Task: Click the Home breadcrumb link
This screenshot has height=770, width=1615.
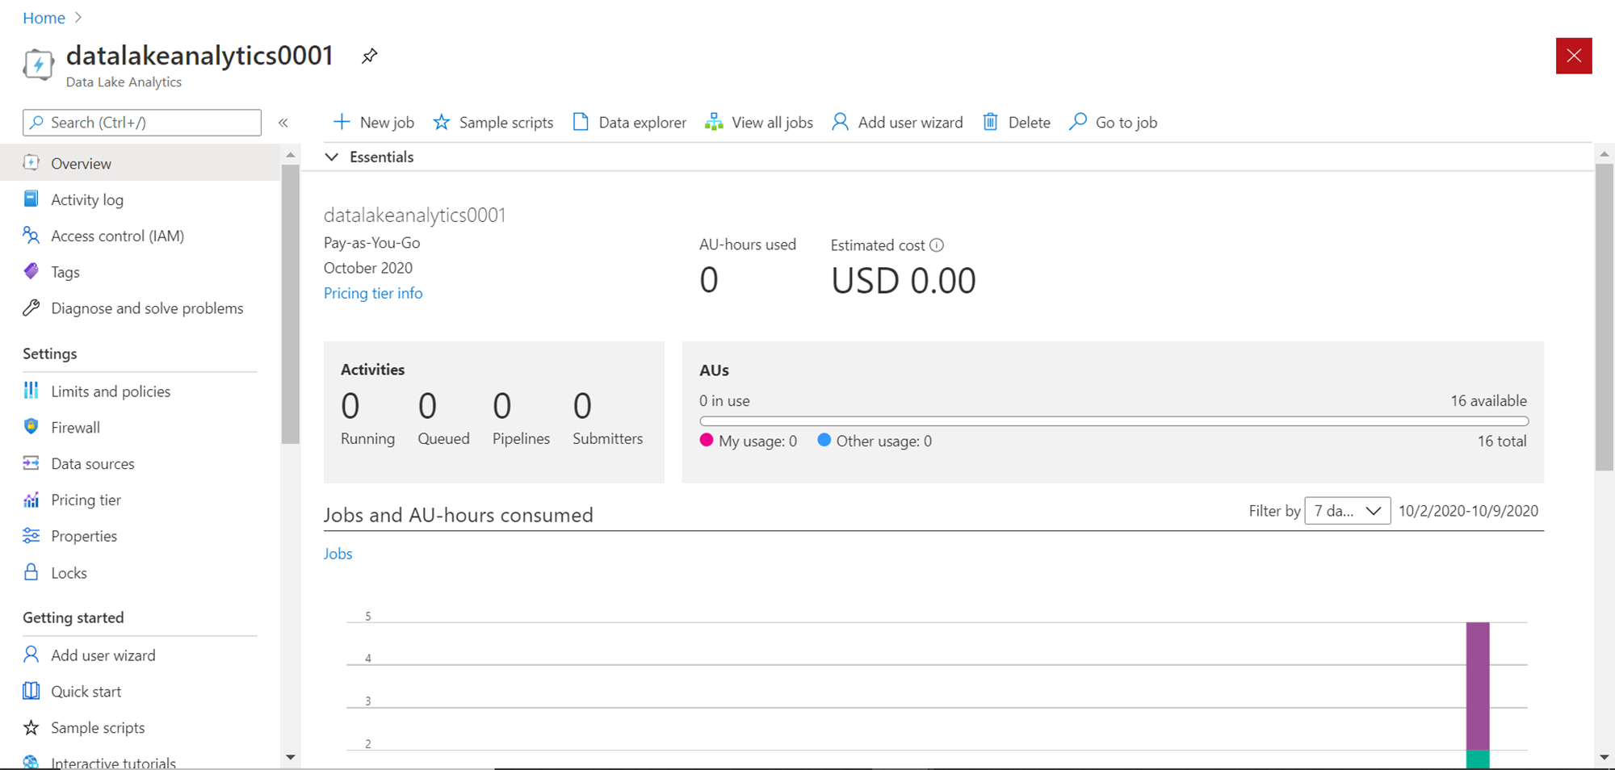Action: 44,18
